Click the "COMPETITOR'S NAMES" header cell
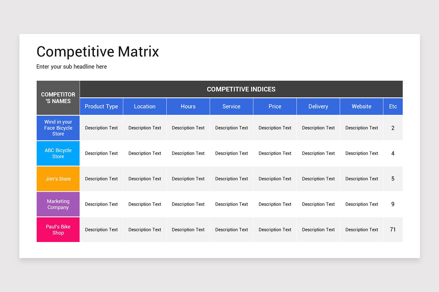Viewport: 439px width, 292px height. click(x=58, y=97)
